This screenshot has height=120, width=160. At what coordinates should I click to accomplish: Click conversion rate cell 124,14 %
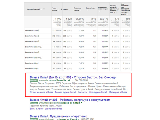tap(105, 47)
